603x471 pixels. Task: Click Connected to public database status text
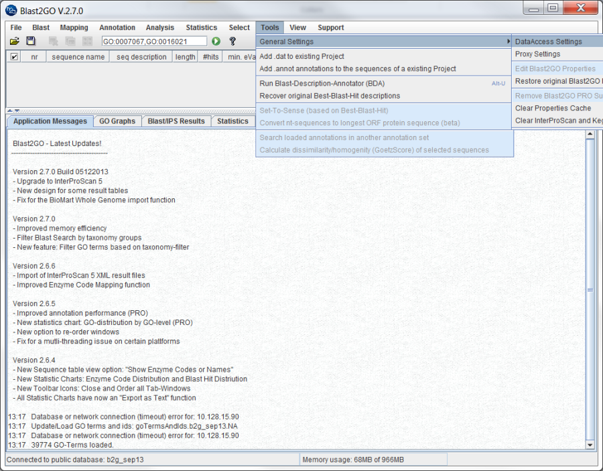pos(75,460)
